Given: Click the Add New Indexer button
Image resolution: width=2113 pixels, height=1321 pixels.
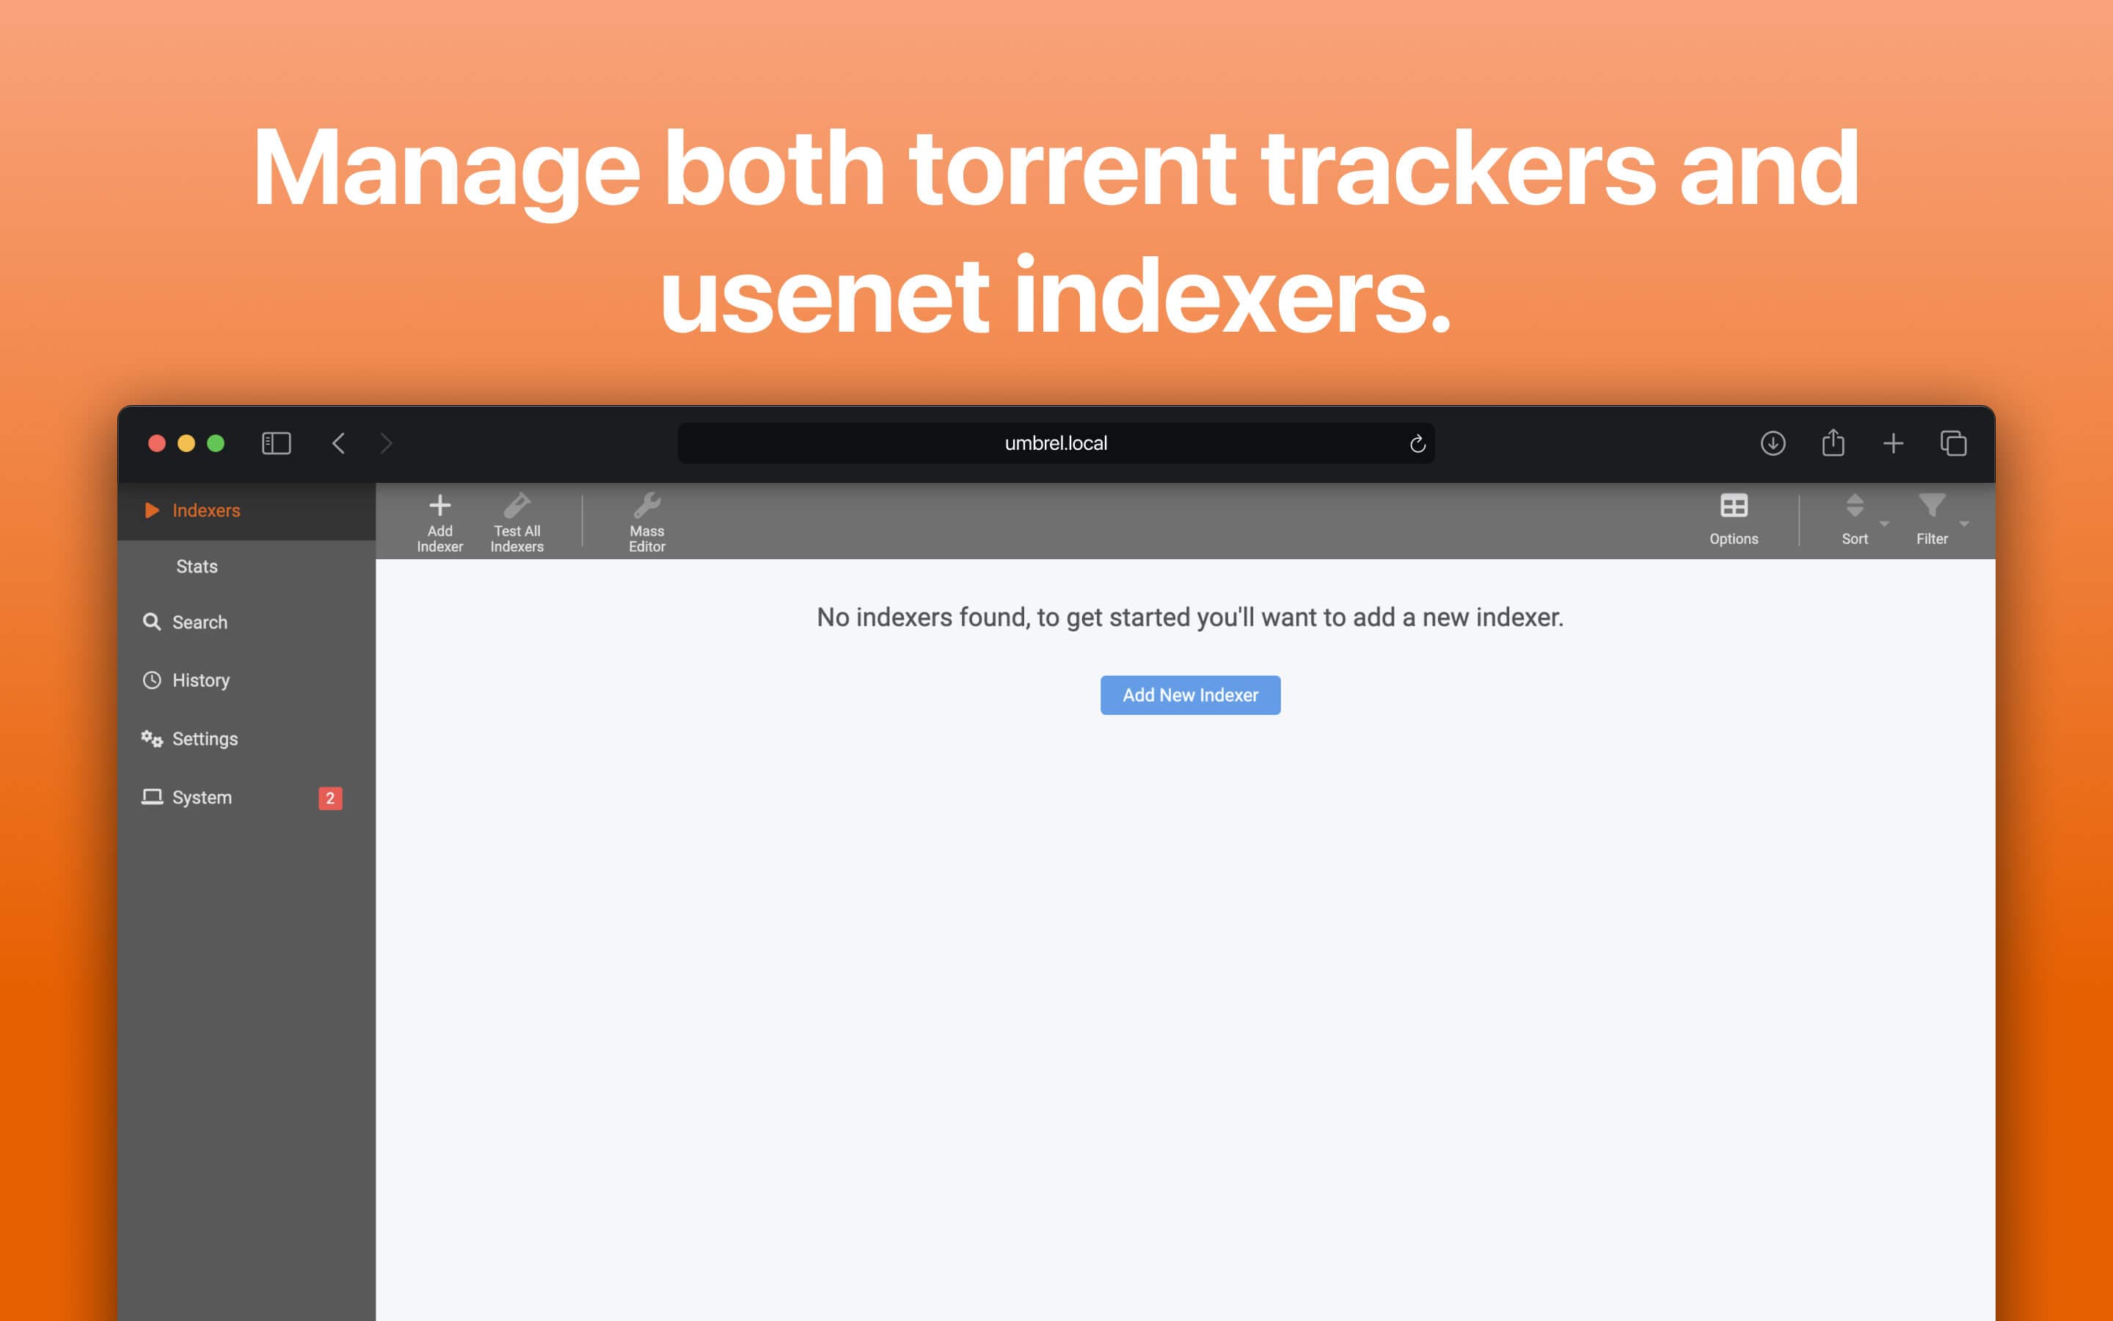Looking at the screenshot, I should click(1189, 694).
